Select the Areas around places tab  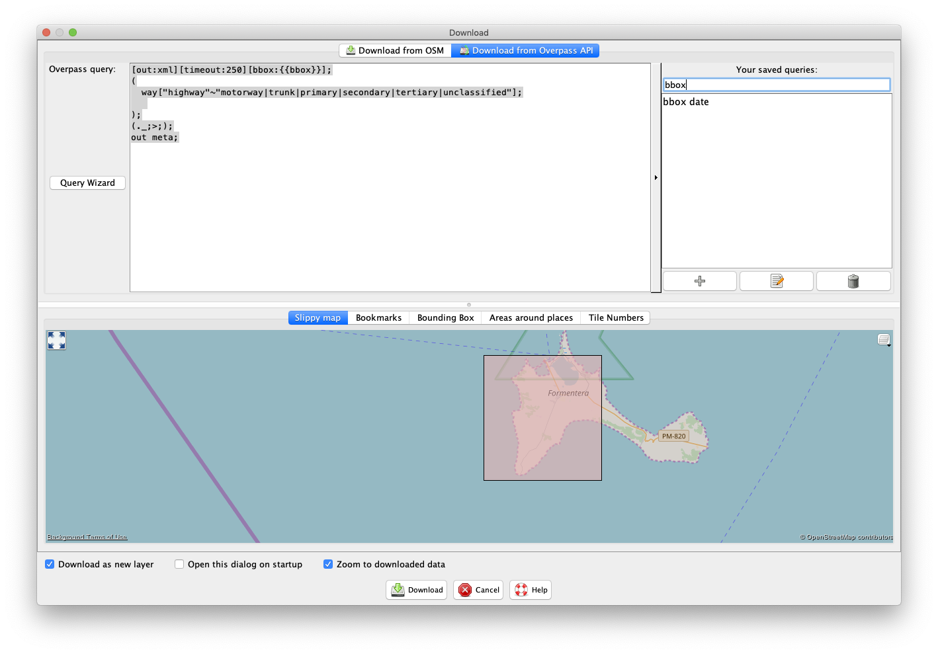[531, 318]
